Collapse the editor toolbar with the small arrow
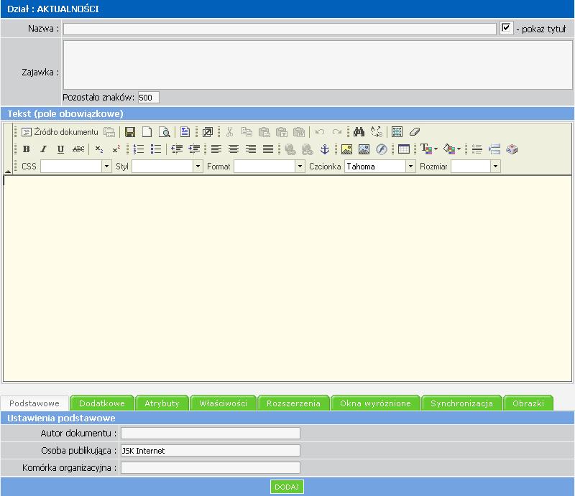This screenshot has height=496, width=575. (x=8, y=171)
